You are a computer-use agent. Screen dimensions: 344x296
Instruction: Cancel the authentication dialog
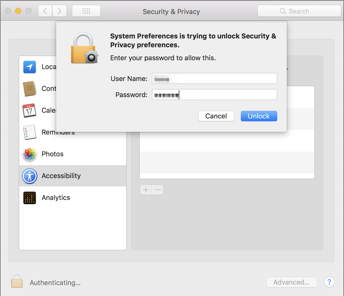point(216,116)
